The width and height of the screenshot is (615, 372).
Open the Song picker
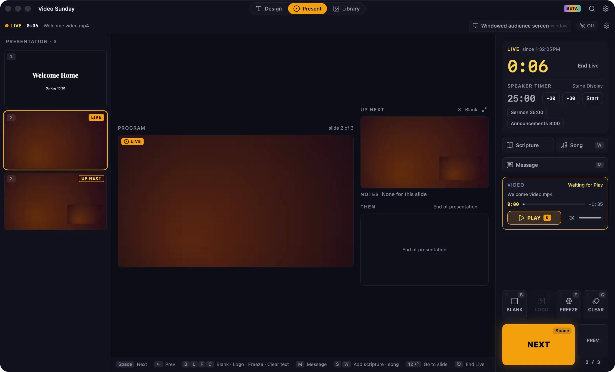582,145
